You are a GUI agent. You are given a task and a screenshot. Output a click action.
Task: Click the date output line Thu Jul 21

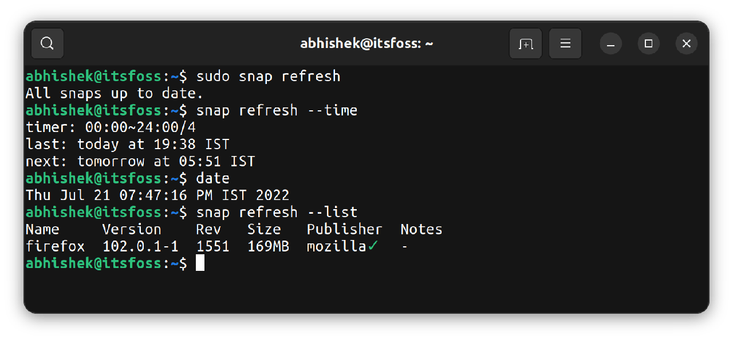[157, 195]
